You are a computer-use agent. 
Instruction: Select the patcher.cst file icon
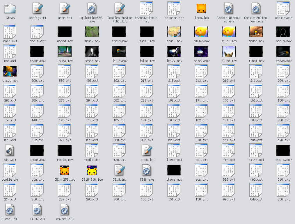coord(174,9)
